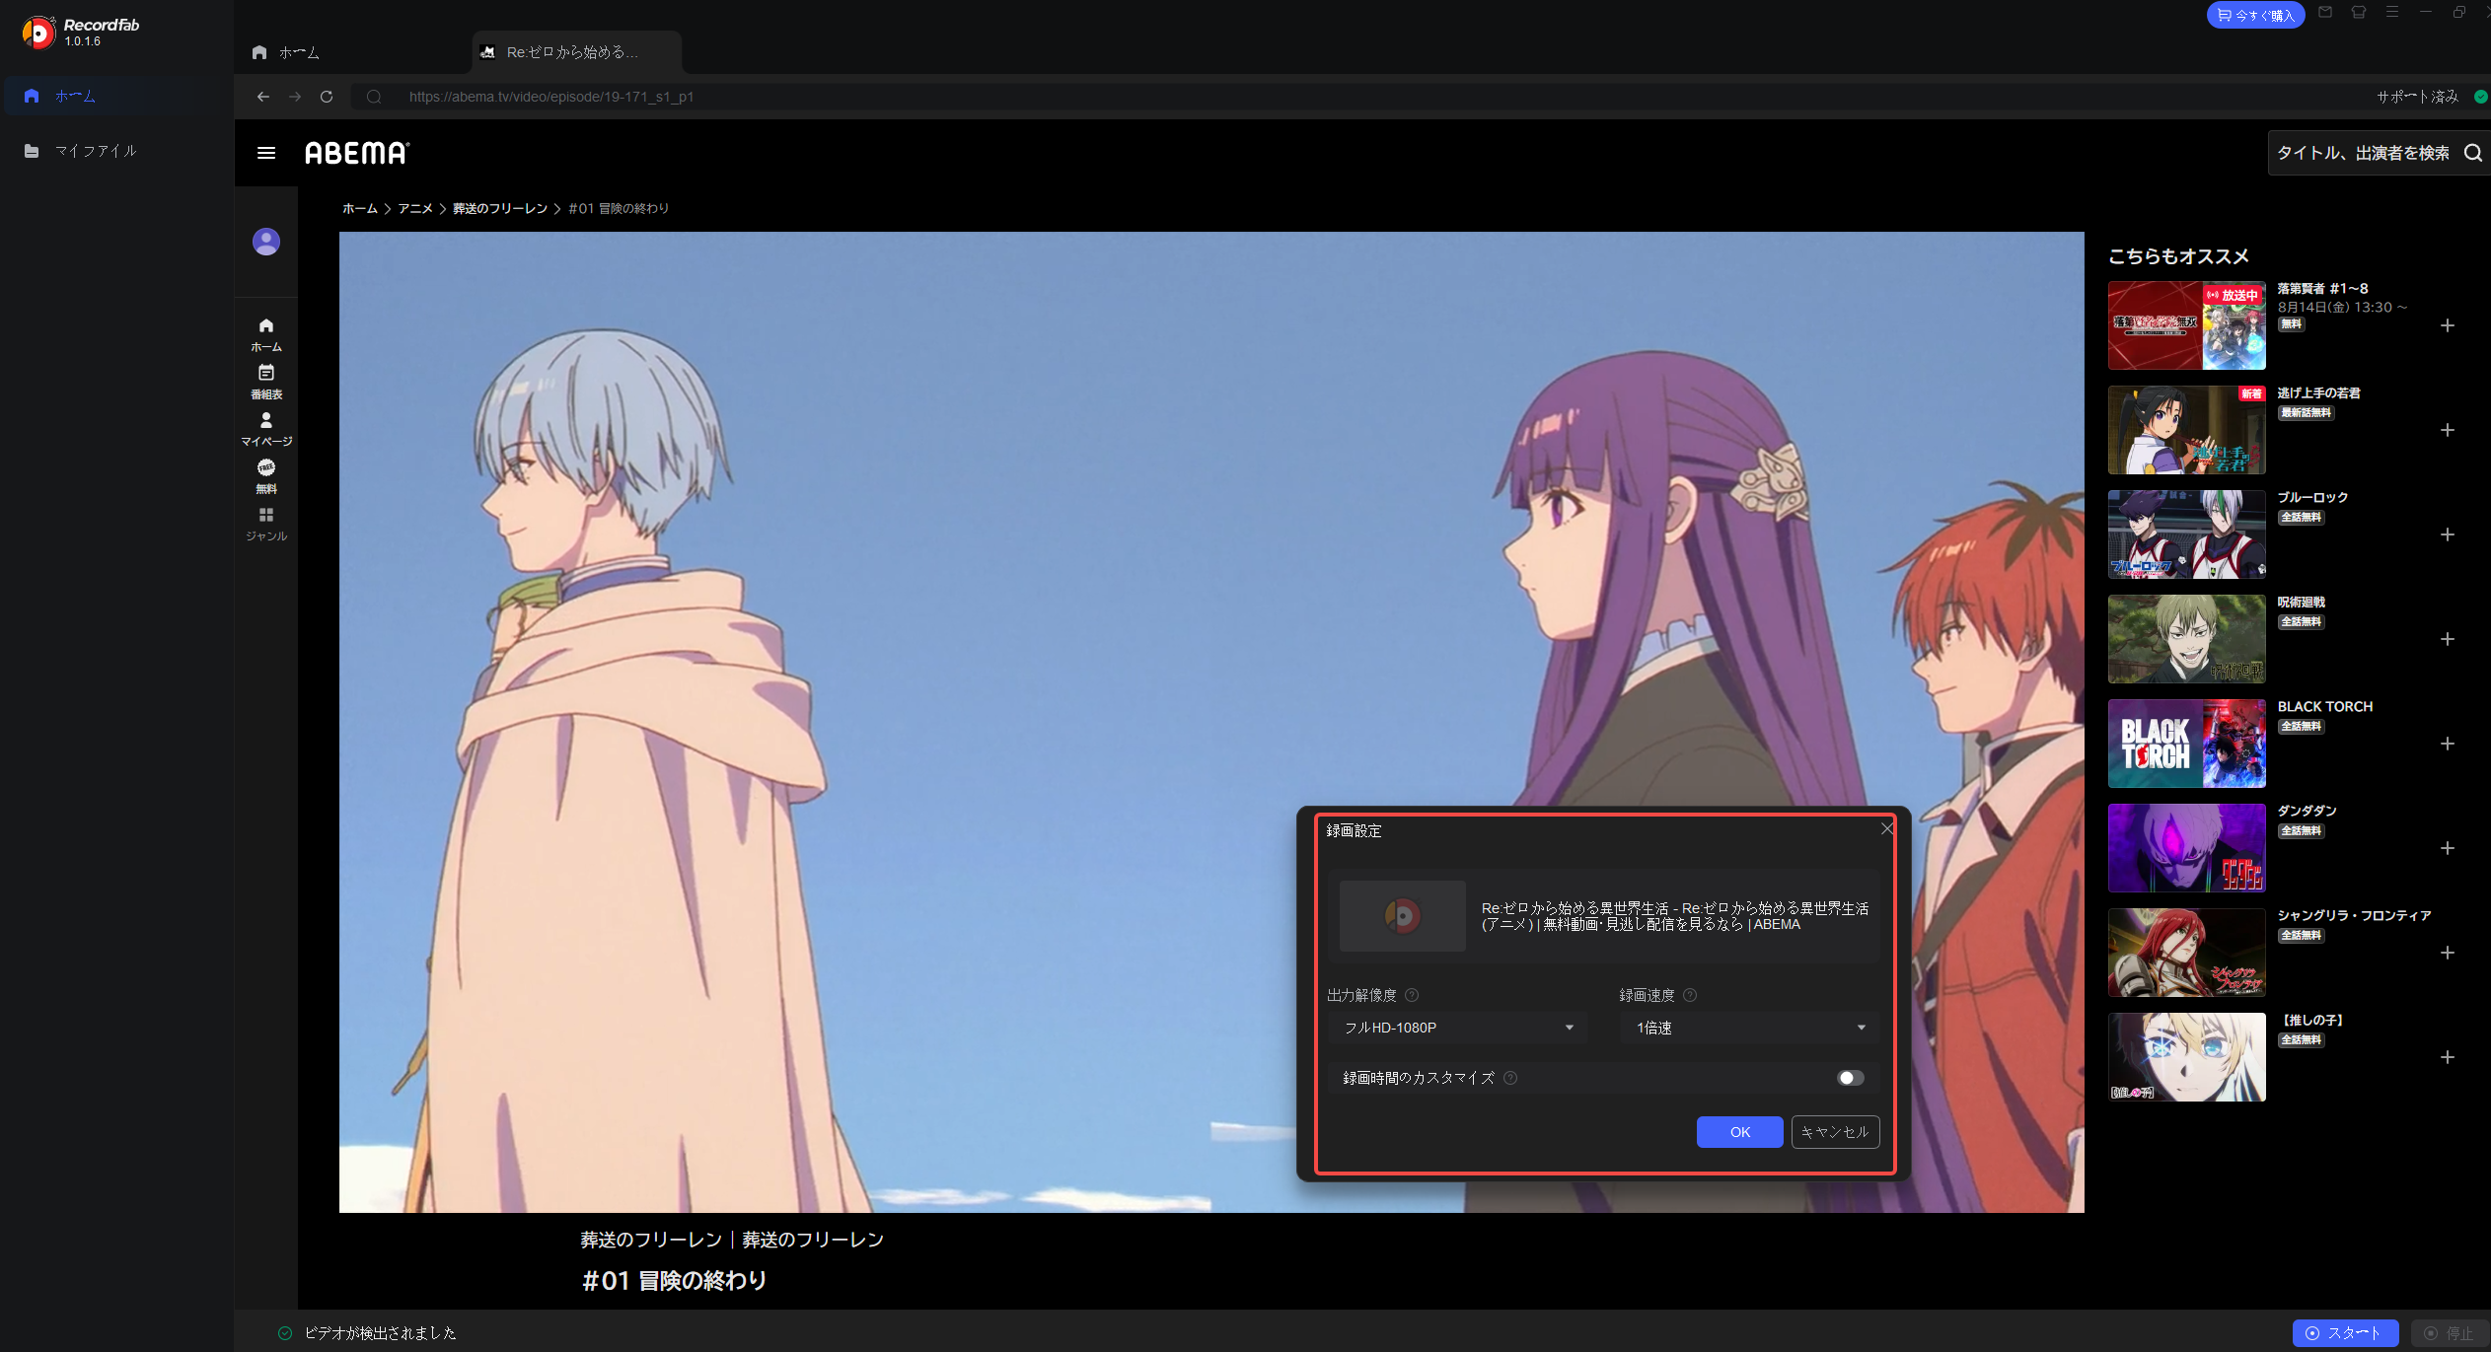Click help icon beside 録画速度

tap(1690, 995)
